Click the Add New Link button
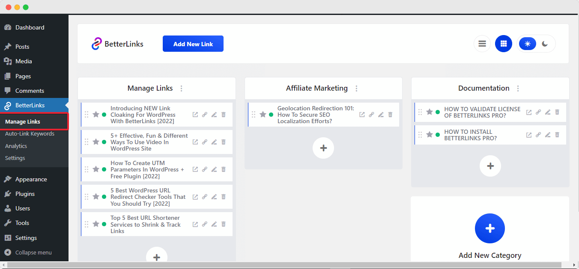Screen dimensions: 579x269 [193, 44]
